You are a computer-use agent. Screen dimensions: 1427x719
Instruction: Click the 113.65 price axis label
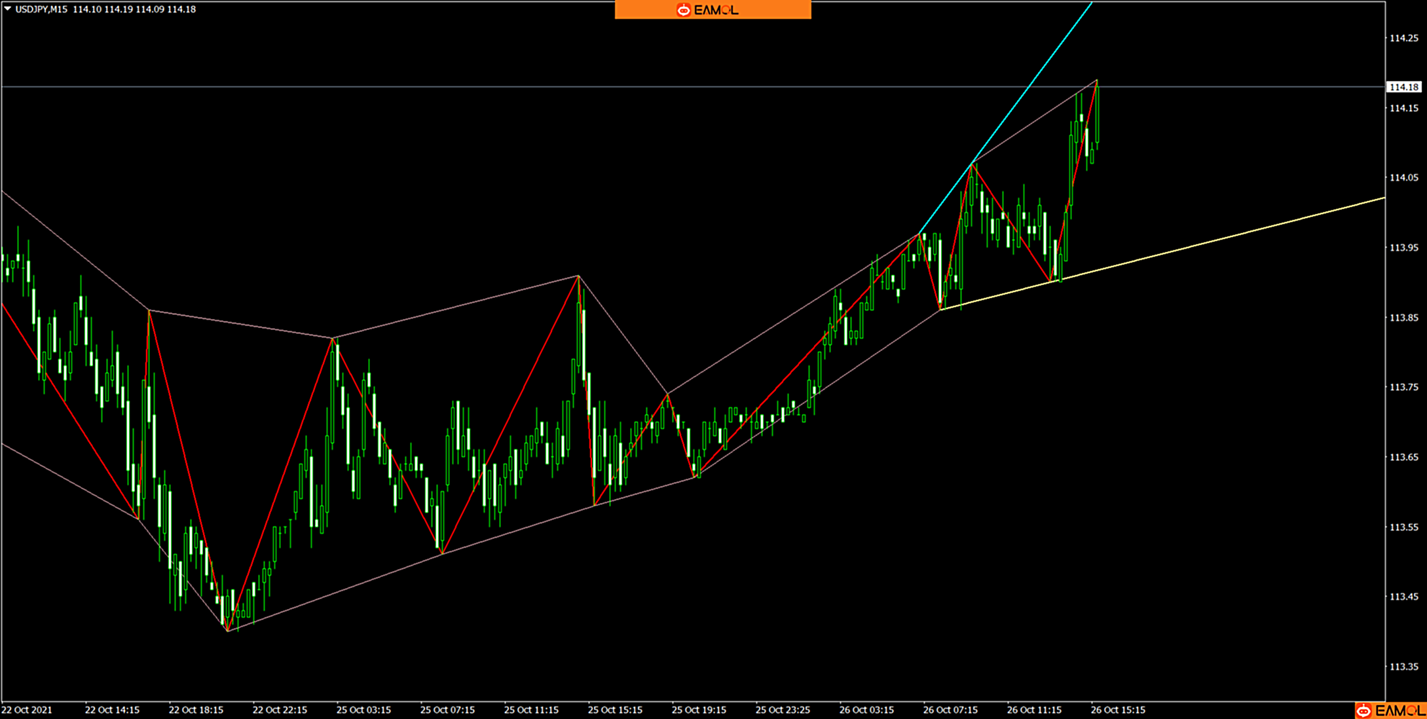point(1403,457)
